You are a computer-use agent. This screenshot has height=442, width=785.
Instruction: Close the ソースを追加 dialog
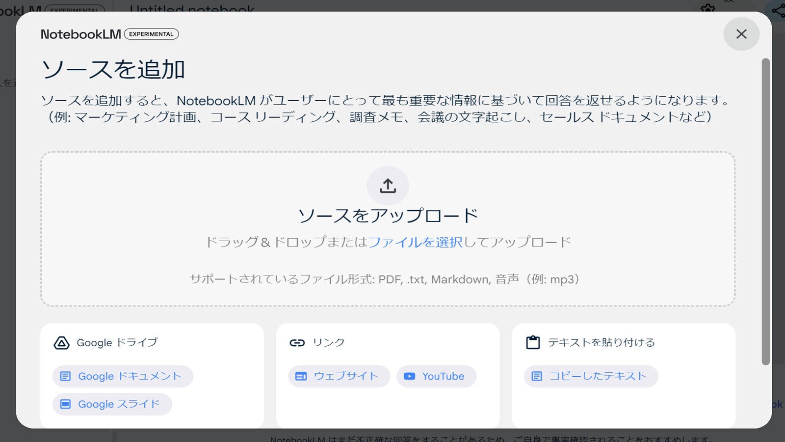[x=741, y=34]
